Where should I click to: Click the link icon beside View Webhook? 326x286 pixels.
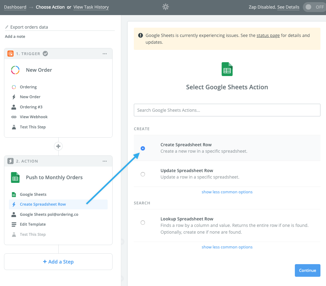coord(14,117)
